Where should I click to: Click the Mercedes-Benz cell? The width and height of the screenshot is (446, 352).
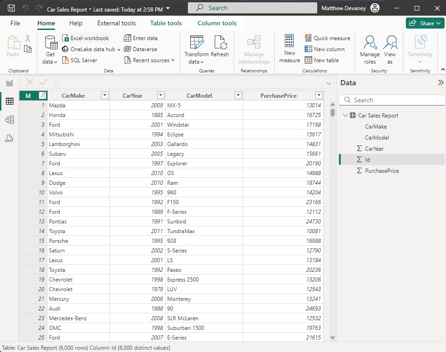click(78, 318)
